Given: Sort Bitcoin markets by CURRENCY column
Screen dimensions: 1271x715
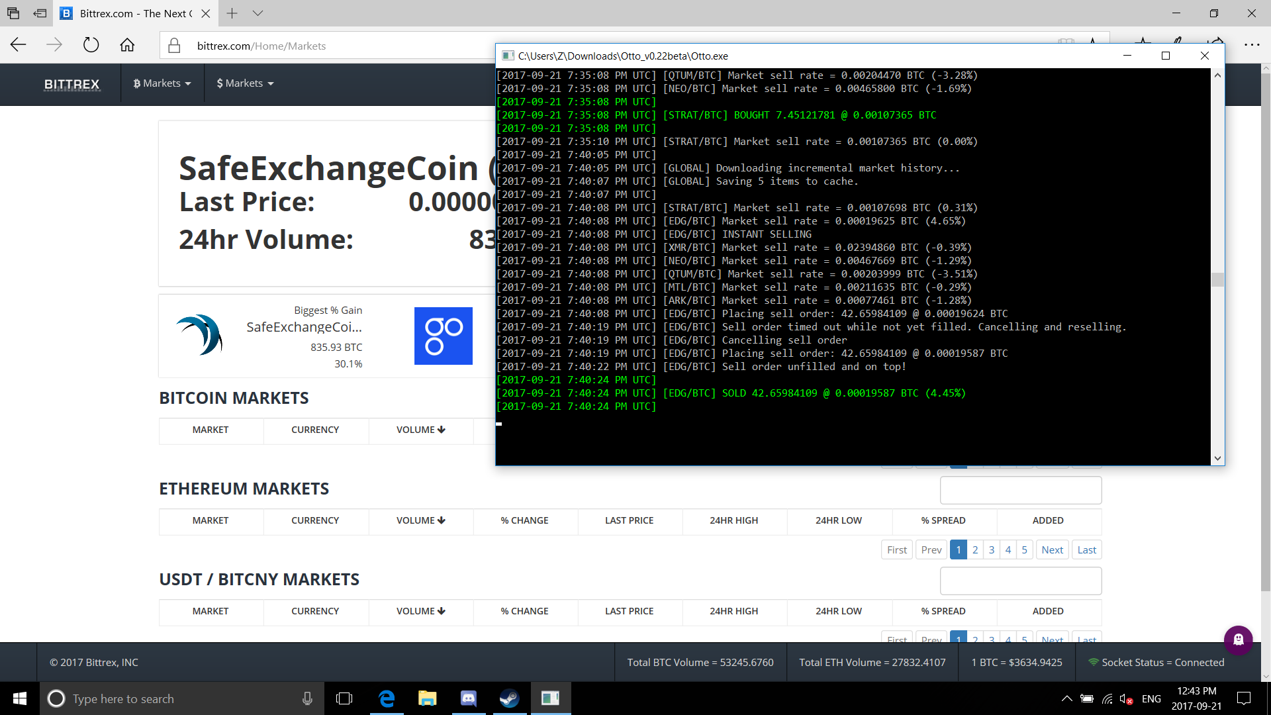Looking at the screenshot, I should point(315,430).
